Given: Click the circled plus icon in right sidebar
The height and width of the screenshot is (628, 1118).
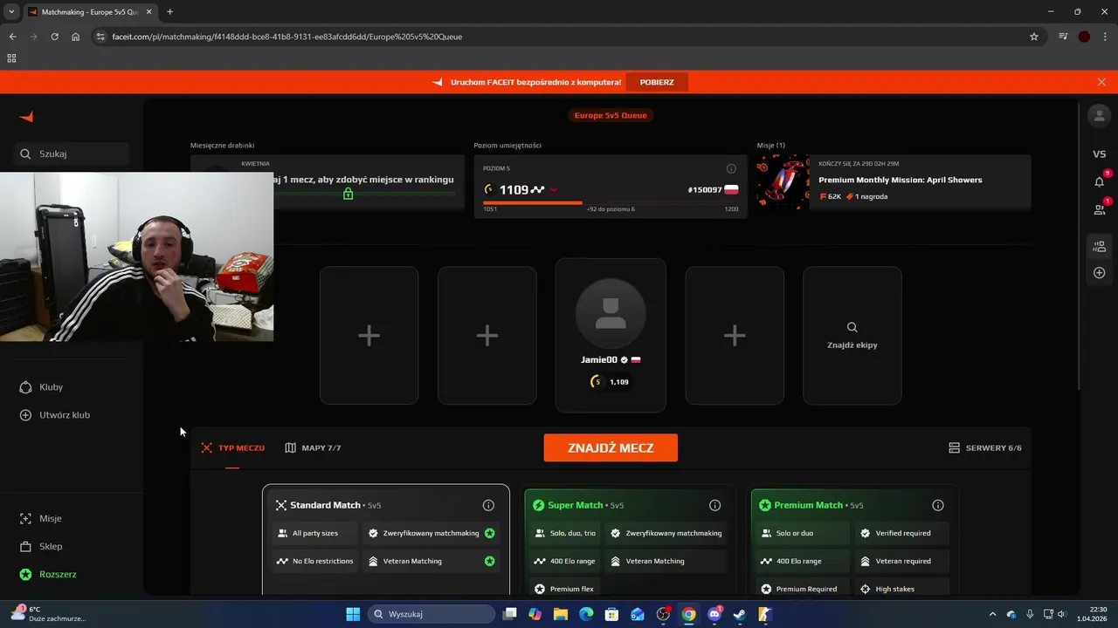Looking at the screenshot, I should (1099, 273).
